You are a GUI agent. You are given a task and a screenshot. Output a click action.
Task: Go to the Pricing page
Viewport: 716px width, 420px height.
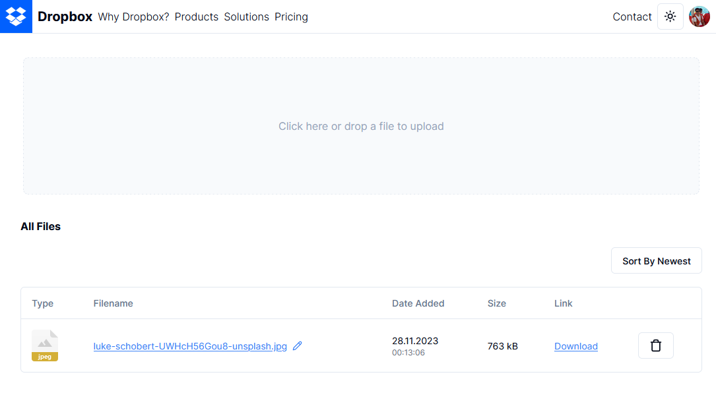(291, 16)
